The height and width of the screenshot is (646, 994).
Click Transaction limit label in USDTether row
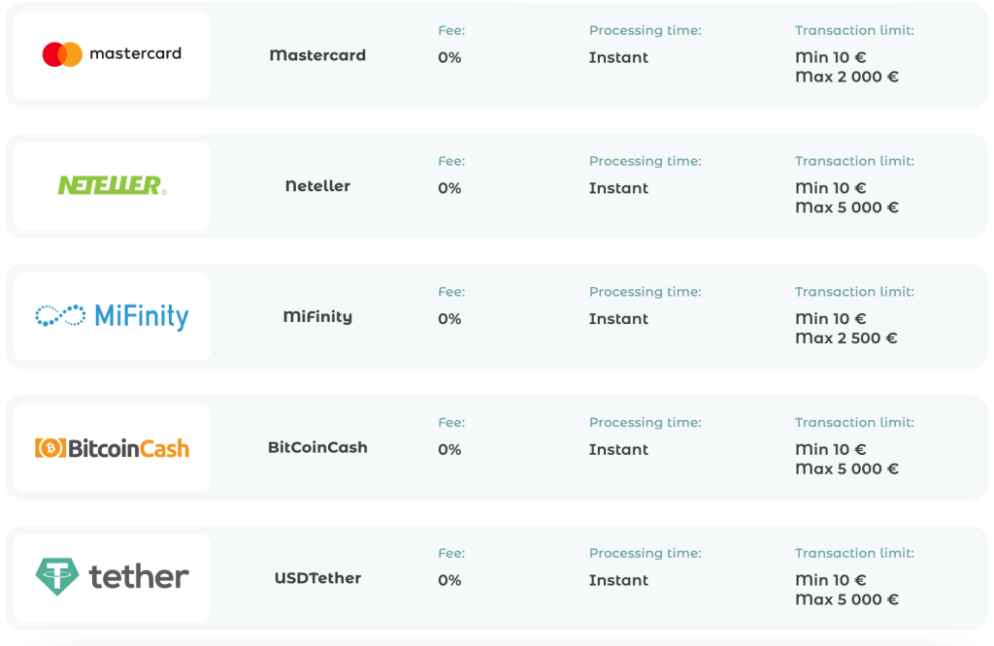(854, 553)
